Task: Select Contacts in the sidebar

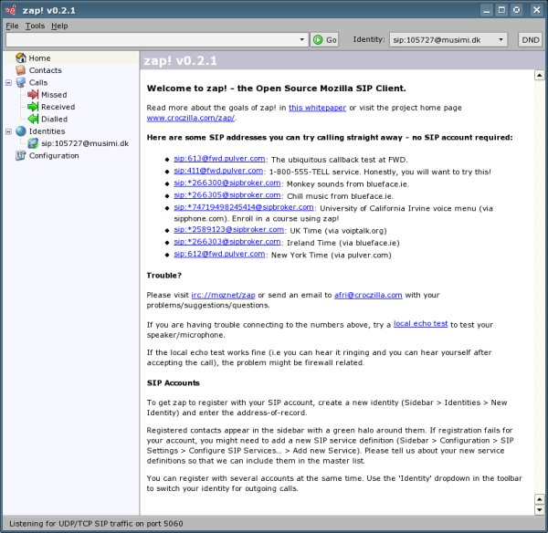Action: (46, 70)
